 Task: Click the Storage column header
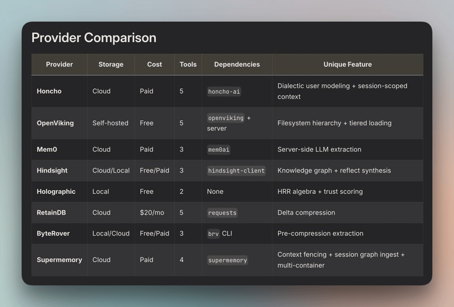111,64
